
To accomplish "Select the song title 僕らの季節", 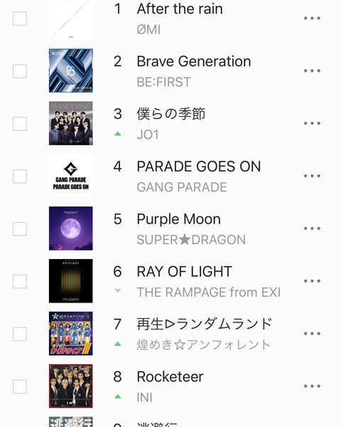I will tap(171, 114).
